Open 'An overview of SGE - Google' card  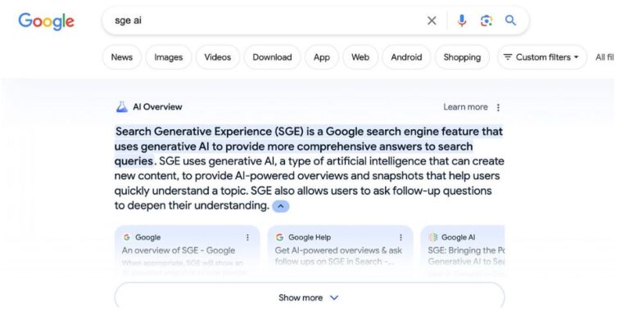(188, 251)
